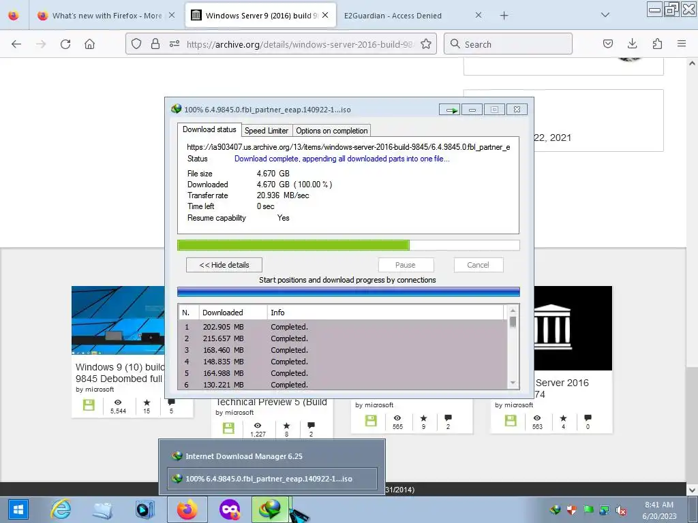This screenshot has height=523, width=698.
Task: Click in the archive.org URL bar
Action: (299, 44)
